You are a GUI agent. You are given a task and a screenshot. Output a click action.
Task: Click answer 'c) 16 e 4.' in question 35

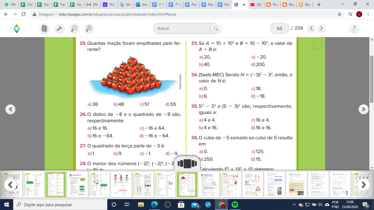point(260,120)
